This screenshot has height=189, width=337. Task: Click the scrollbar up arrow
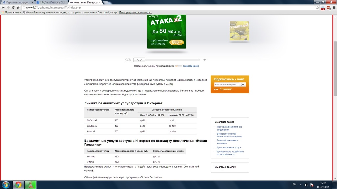coord(335,16)
